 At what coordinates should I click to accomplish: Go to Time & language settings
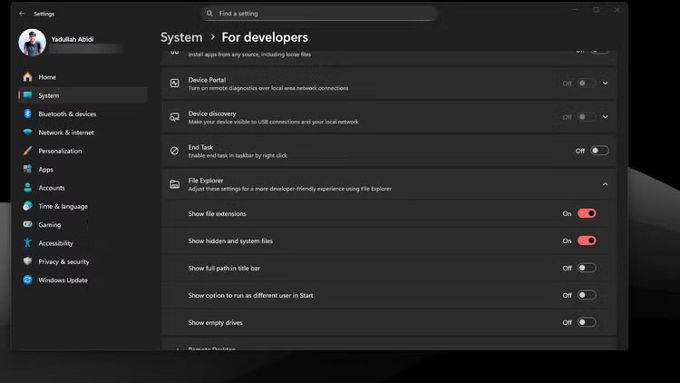pyautogui.click(x=63, y=207)
